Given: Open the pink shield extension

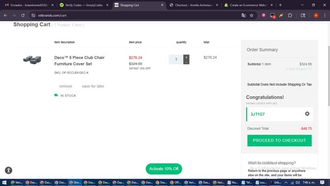Looking at the screenshot, I should click(x=263, y=15).
